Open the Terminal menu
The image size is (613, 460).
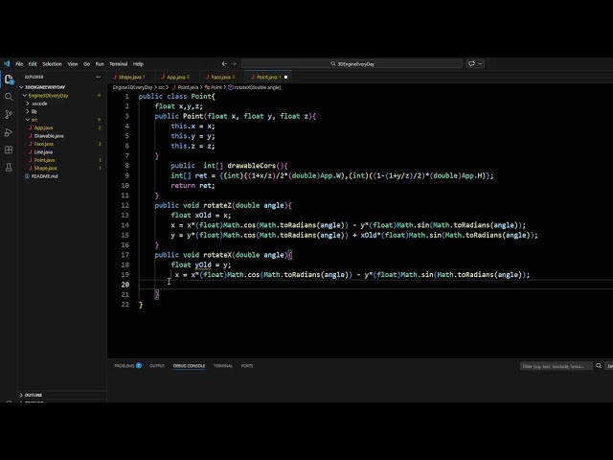(118, 64)
